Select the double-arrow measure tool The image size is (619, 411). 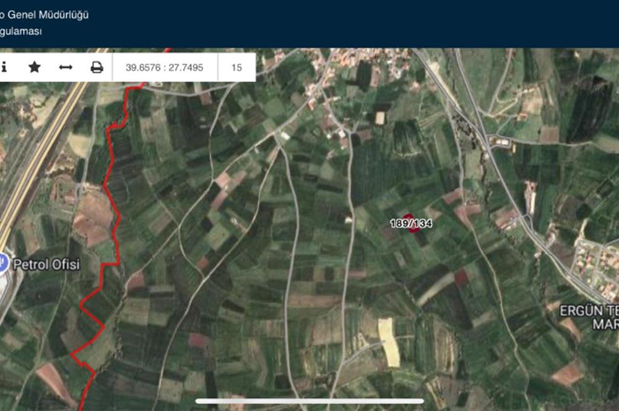pyautogui.click(x=66, y=67)
